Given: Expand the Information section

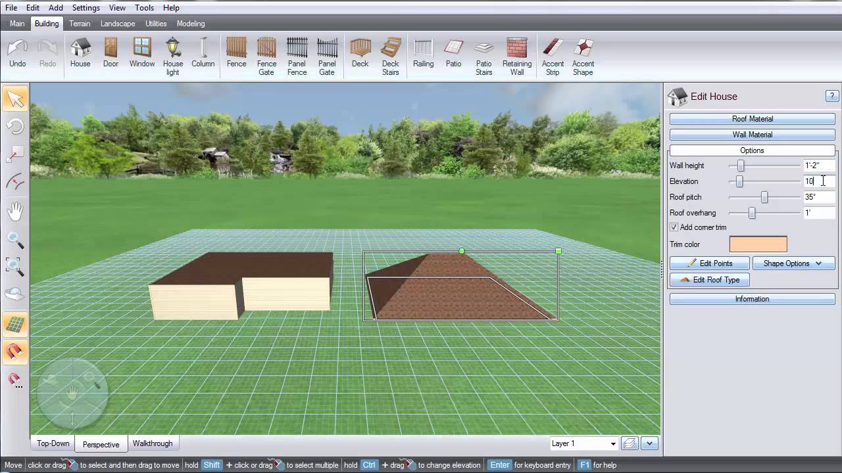Looking at the screenshot, I should [x=753, y=299].
